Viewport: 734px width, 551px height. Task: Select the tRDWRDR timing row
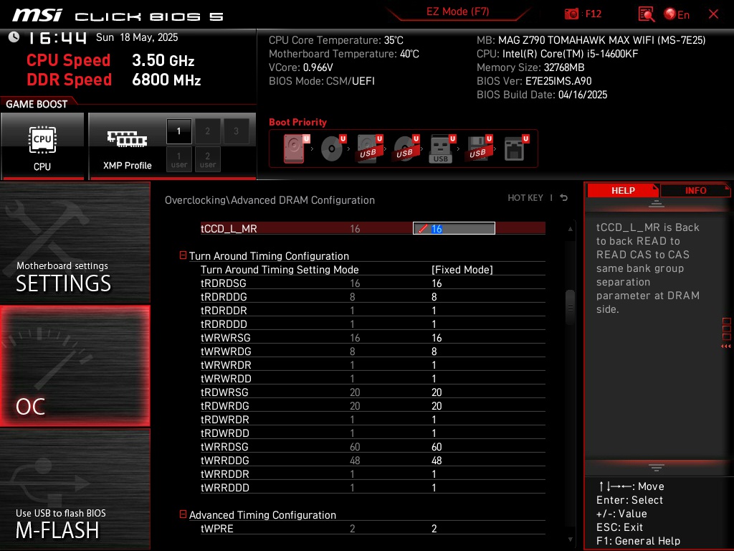coord(373,419)
